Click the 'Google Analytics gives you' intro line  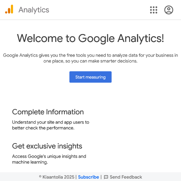[x=91, y=55]
